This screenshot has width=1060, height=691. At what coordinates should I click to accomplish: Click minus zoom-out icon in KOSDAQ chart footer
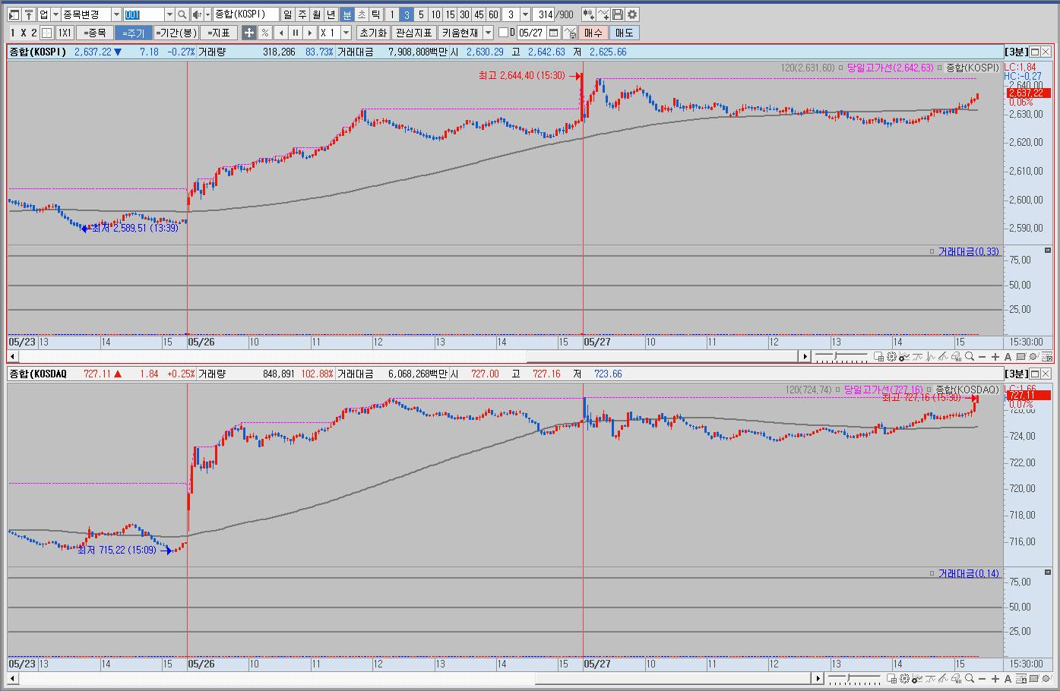click(982, 679)
